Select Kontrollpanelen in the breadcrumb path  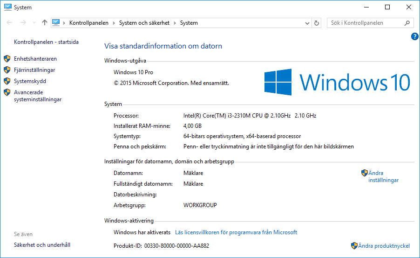pos(88,23)
